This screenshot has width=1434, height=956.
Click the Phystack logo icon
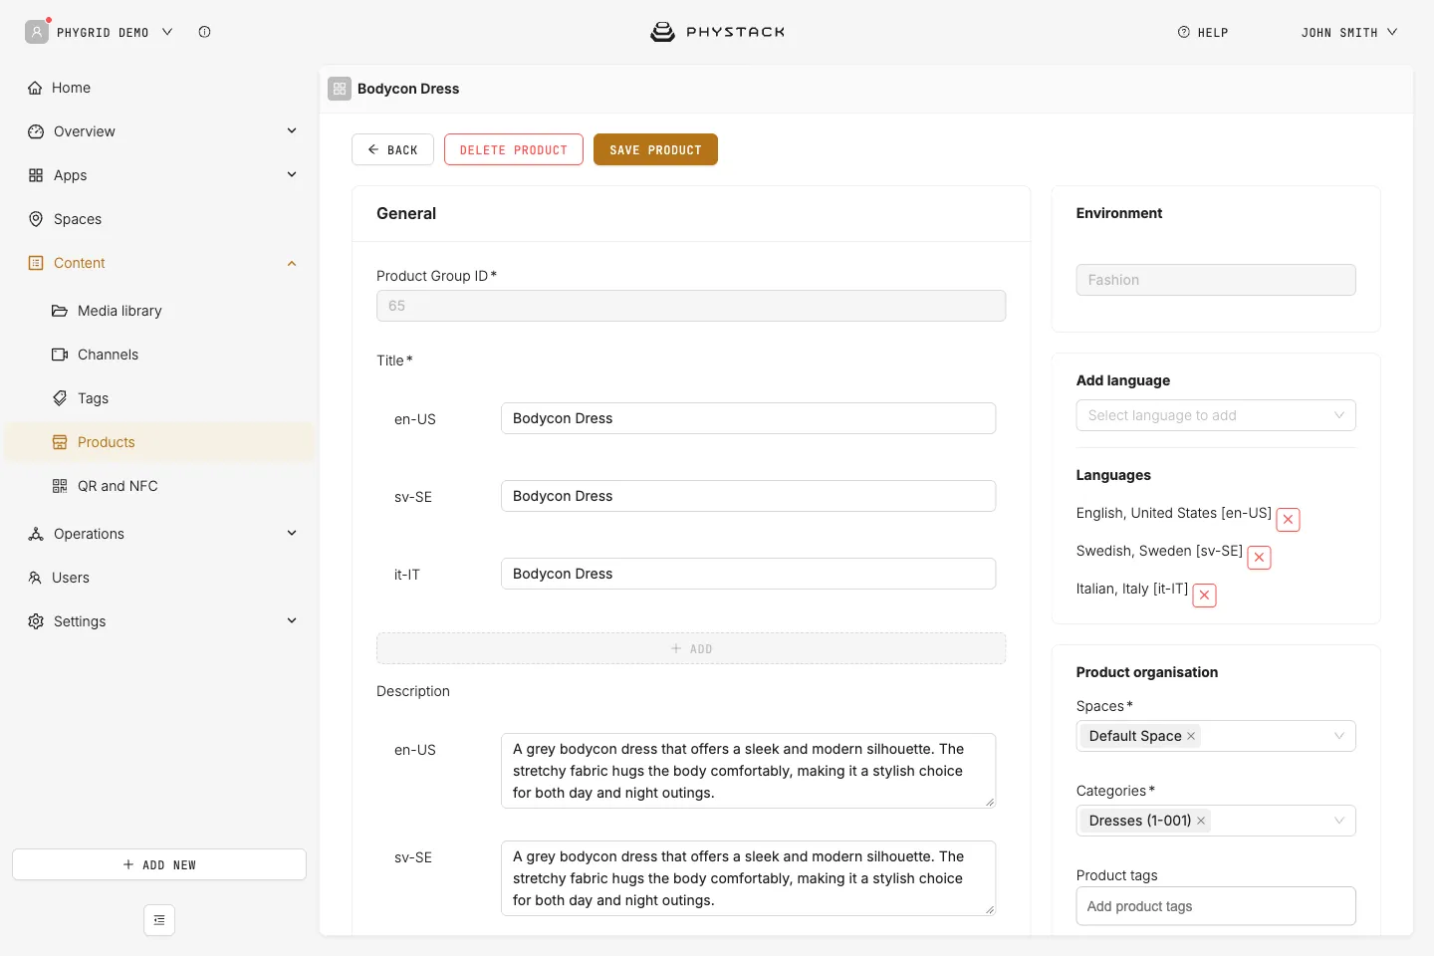click(662, 32)
